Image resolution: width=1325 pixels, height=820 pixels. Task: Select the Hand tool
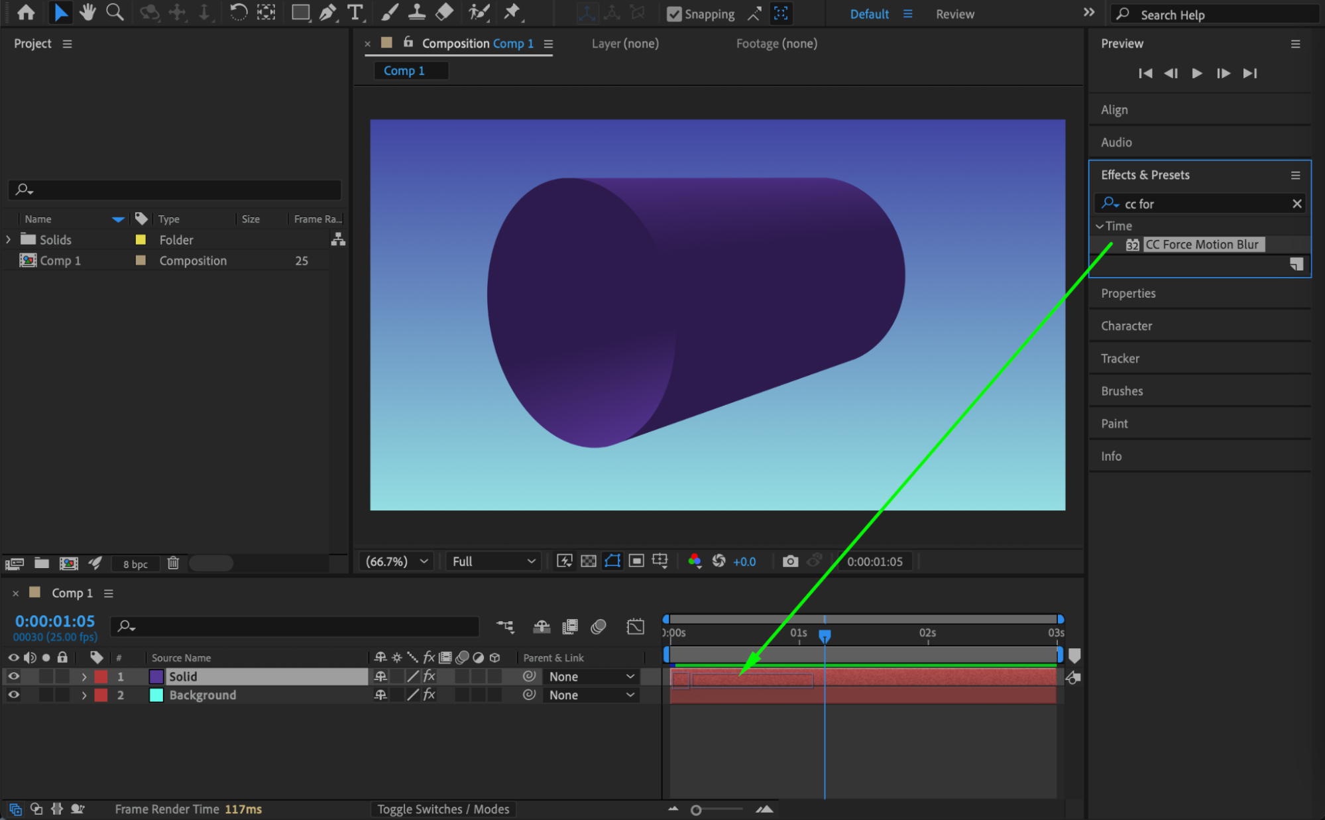click(x=87, y=12)
